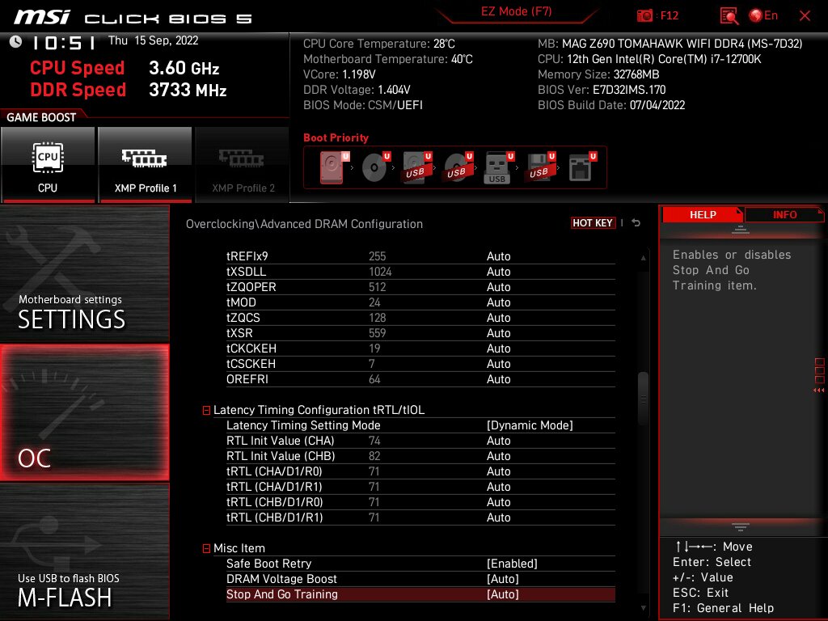
Task: Open the HOT KEY list
Action: (593, 223)
